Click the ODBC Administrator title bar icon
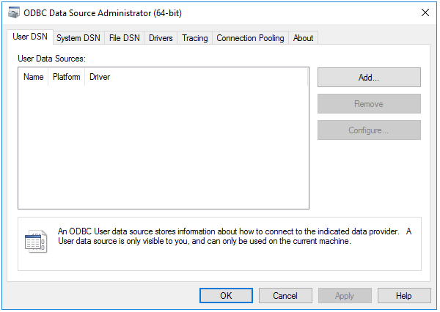 [x=13, y=12]
